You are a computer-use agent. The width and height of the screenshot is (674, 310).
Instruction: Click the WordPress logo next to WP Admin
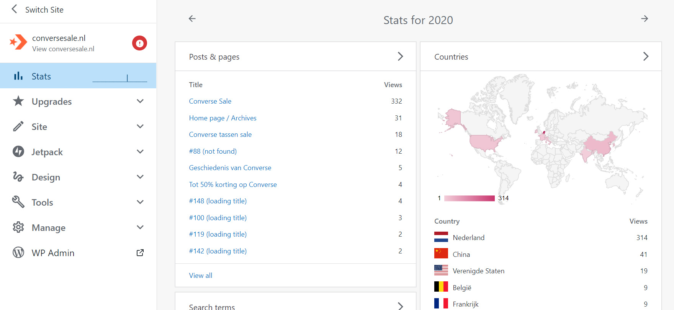18,252
